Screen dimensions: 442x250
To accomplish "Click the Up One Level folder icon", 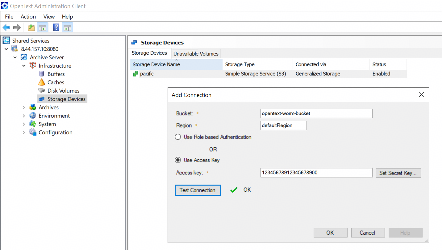I will 31,27.
